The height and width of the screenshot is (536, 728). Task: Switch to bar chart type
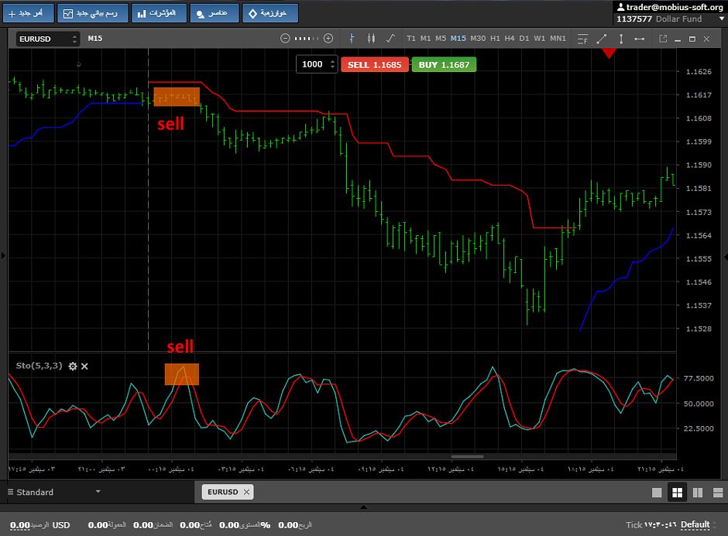pyautogui.click(x=352, y=39)
